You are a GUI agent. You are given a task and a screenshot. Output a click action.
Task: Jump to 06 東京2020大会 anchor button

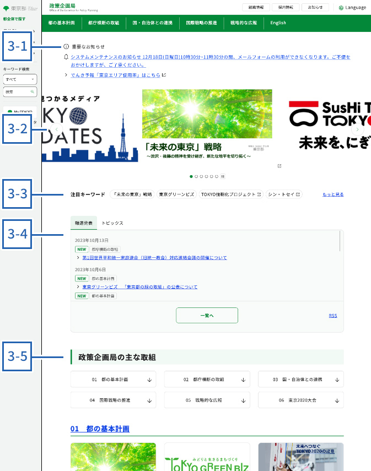point(300,400)
